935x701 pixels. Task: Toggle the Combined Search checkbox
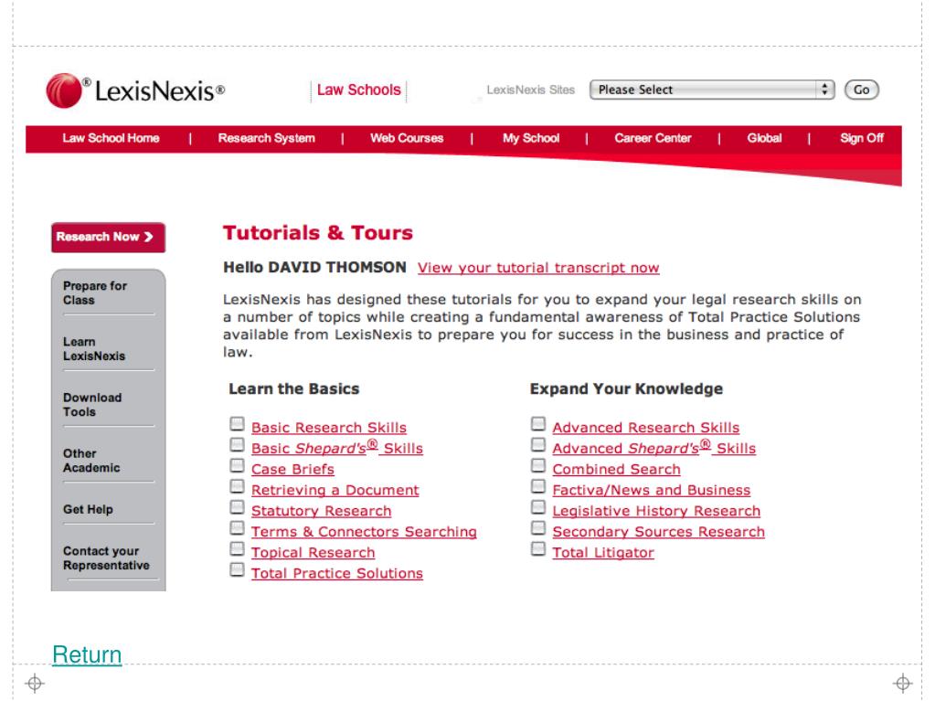coord(537,465)
